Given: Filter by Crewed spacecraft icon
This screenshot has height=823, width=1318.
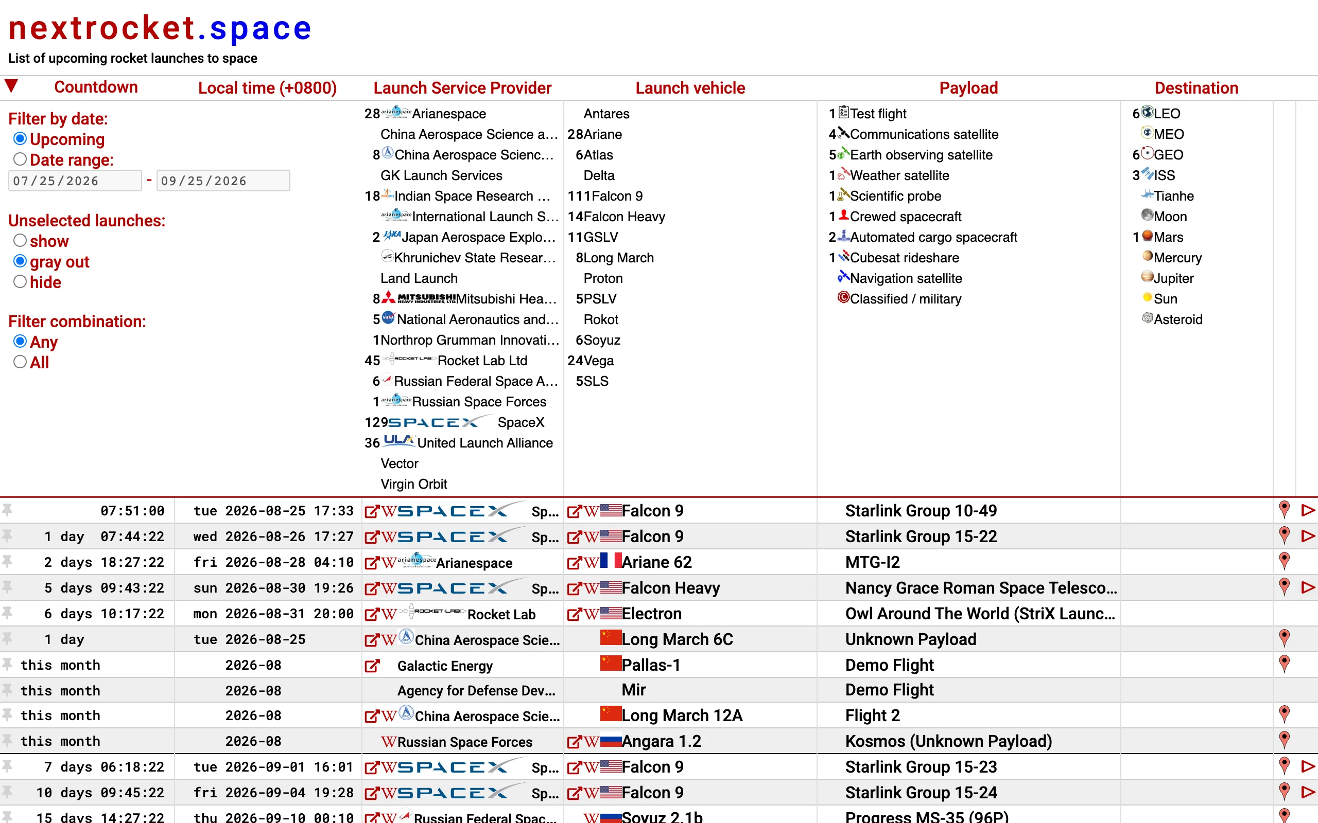Looking at the screenshot, I should point(844,216).
